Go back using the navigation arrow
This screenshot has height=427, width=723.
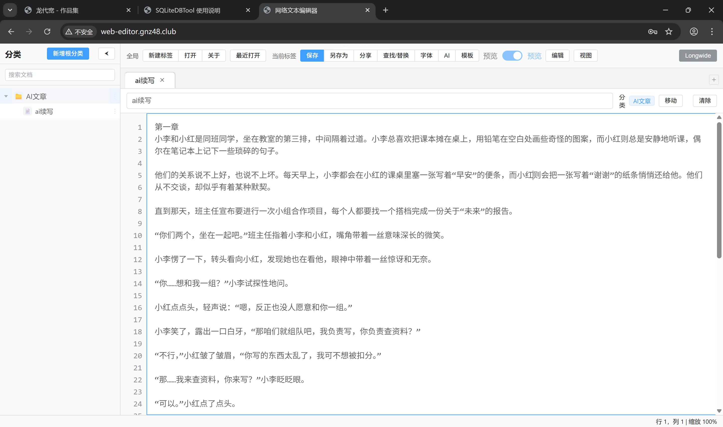coord(11,32)
